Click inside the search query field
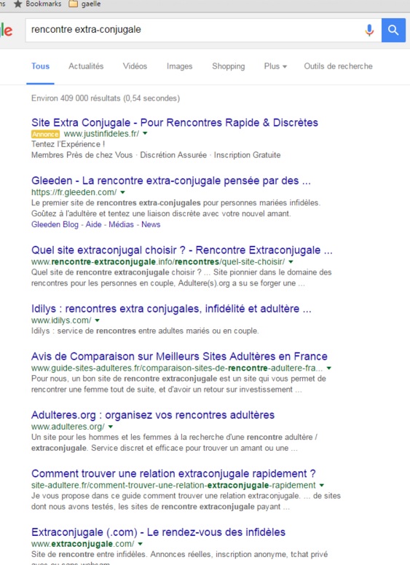The height and width of the screenshot is (565, 410). click(194, 30)
